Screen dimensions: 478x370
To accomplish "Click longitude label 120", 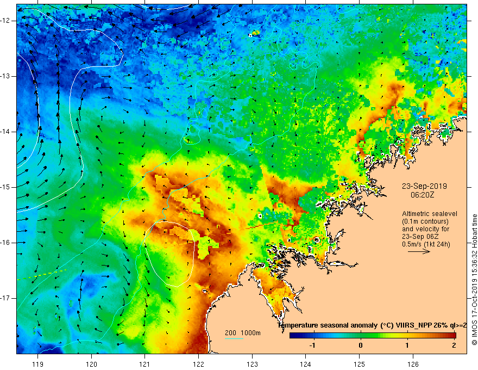I will [91, 364].
